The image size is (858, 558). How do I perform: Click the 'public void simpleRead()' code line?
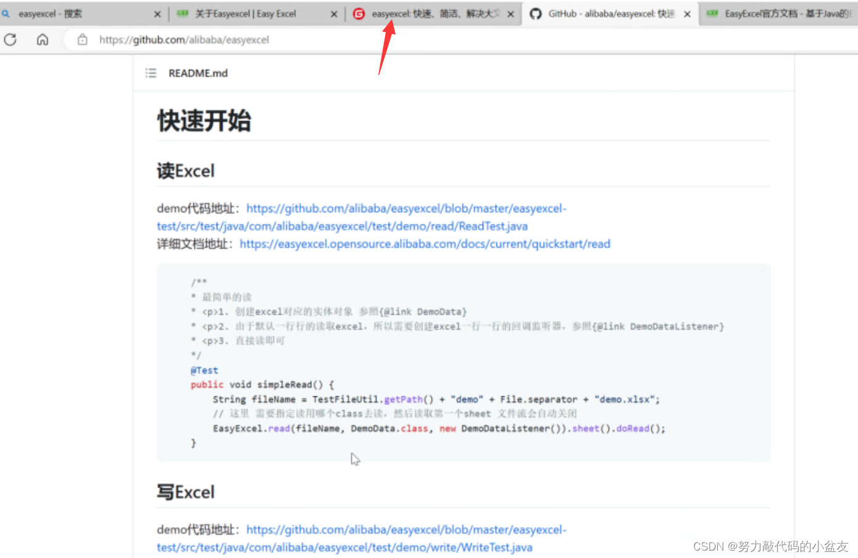click(262, 385)
